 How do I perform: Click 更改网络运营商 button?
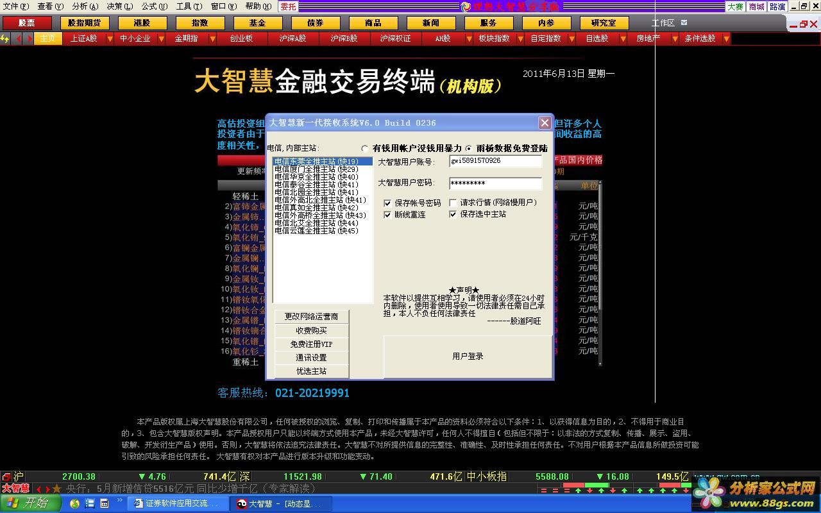312,316
